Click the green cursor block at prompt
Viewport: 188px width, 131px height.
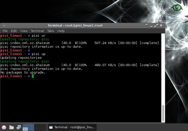33,76
